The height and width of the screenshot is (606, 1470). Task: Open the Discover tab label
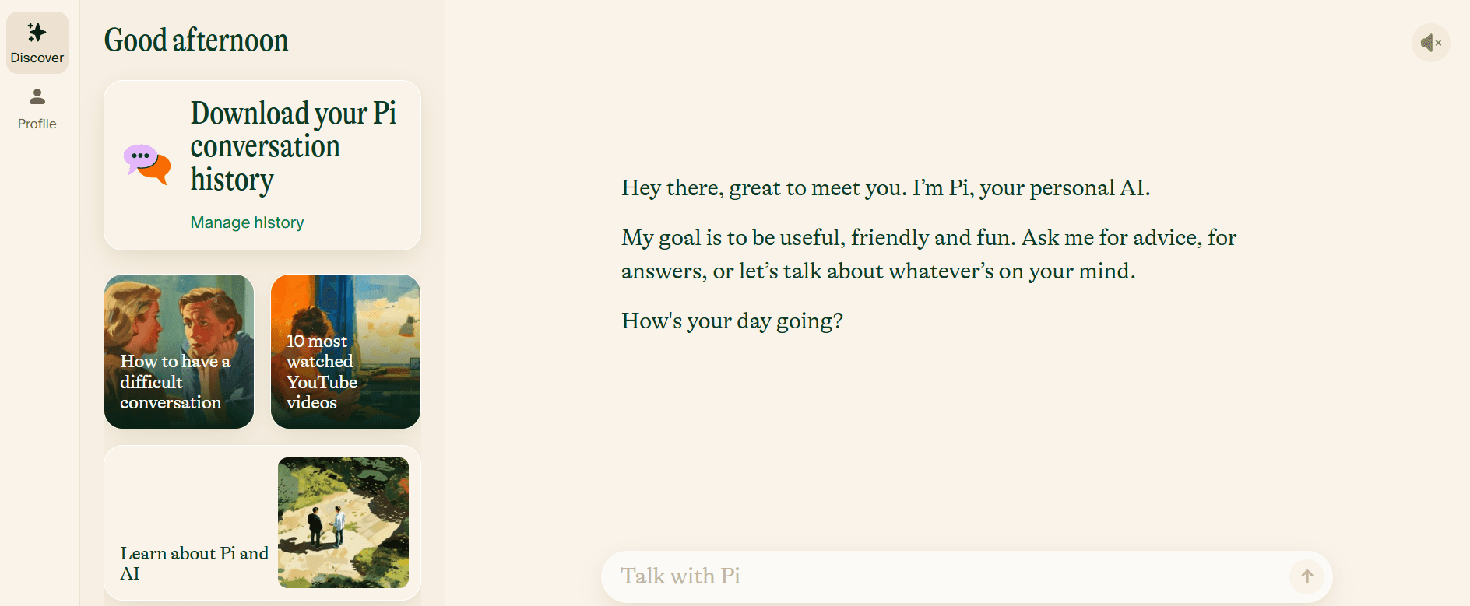(37, 58)
